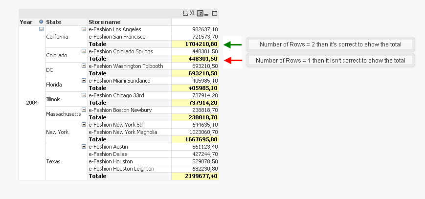The width and height of the screenshot is (425, 199).
Task: Collapse the Florida state group
Action: click(x=84, y=81)
